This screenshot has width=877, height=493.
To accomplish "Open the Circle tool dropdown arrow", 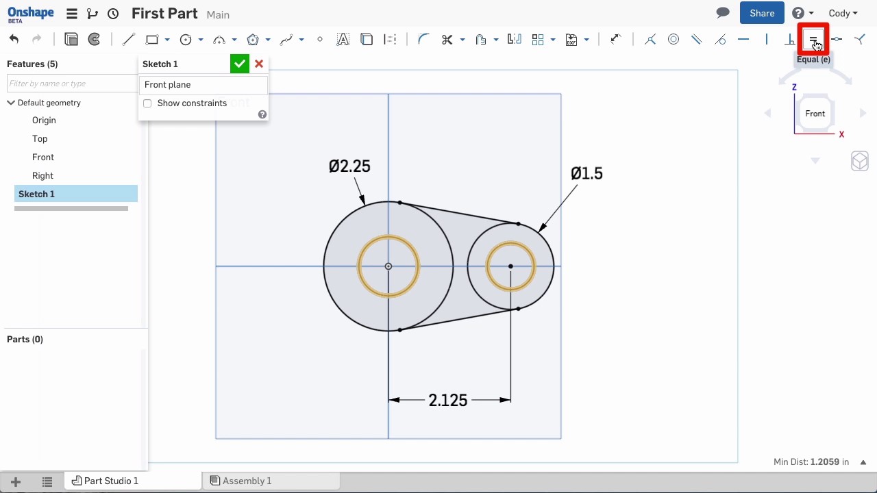I will (x=201, y=40).
